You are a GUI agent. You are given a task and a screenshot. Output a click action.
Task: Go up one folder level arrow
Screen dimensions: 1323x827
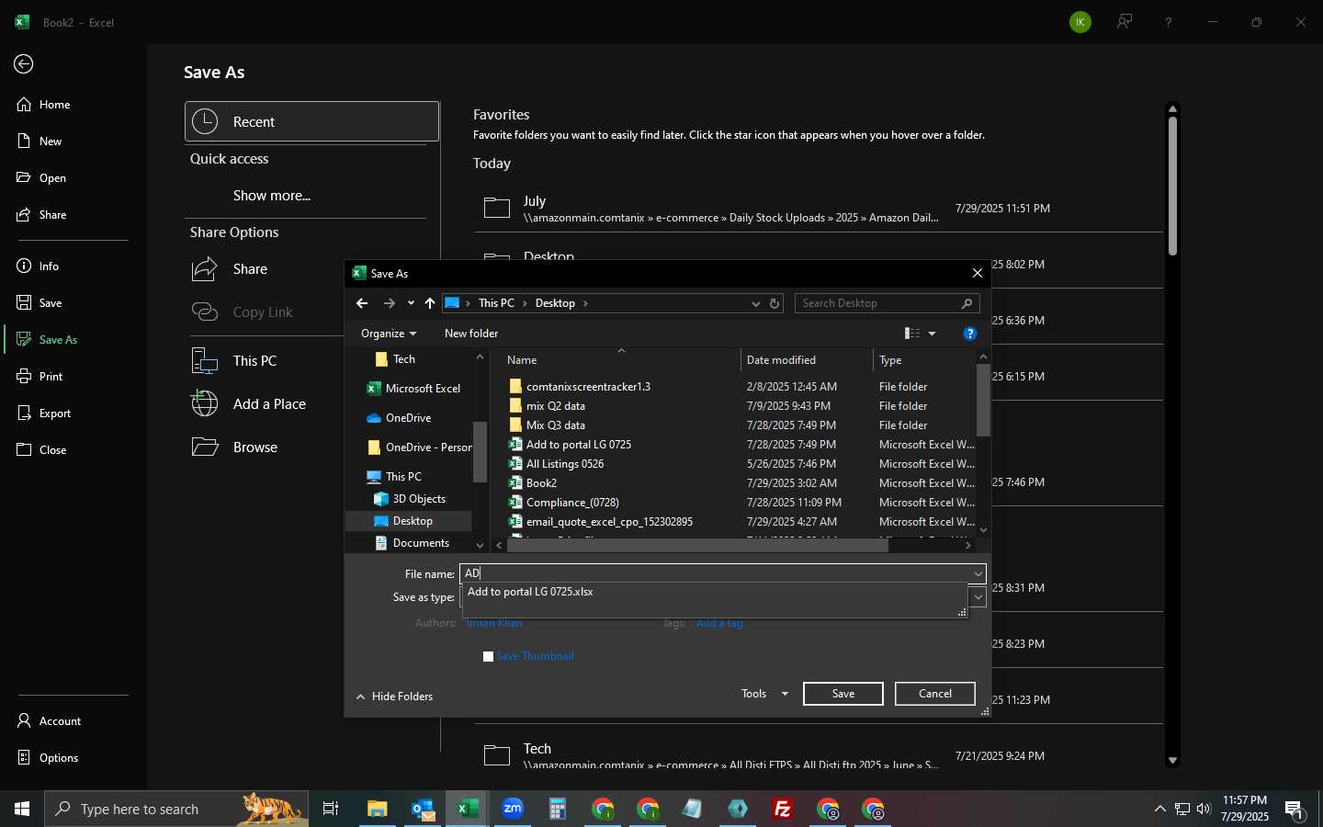[x=430, y=303]
